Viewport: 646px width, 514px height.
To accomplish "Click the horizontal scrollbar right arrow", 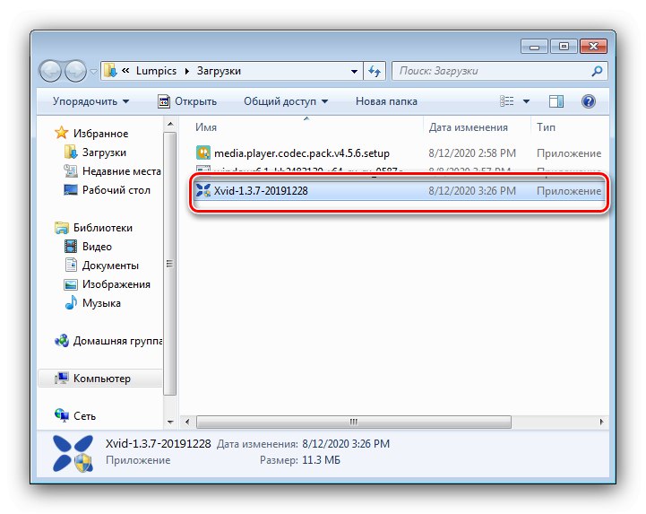I will point(601,422).
